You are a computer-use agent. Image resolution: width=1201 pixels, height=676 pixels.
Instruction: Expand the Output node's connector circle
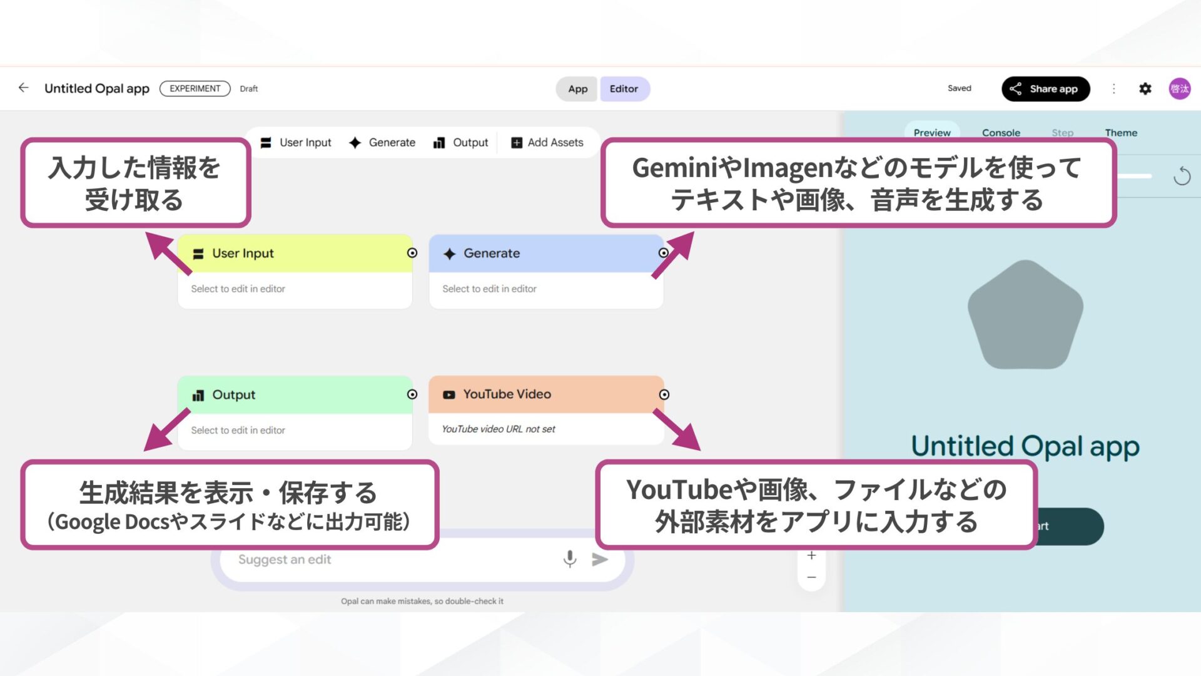[x=412, y=394]
